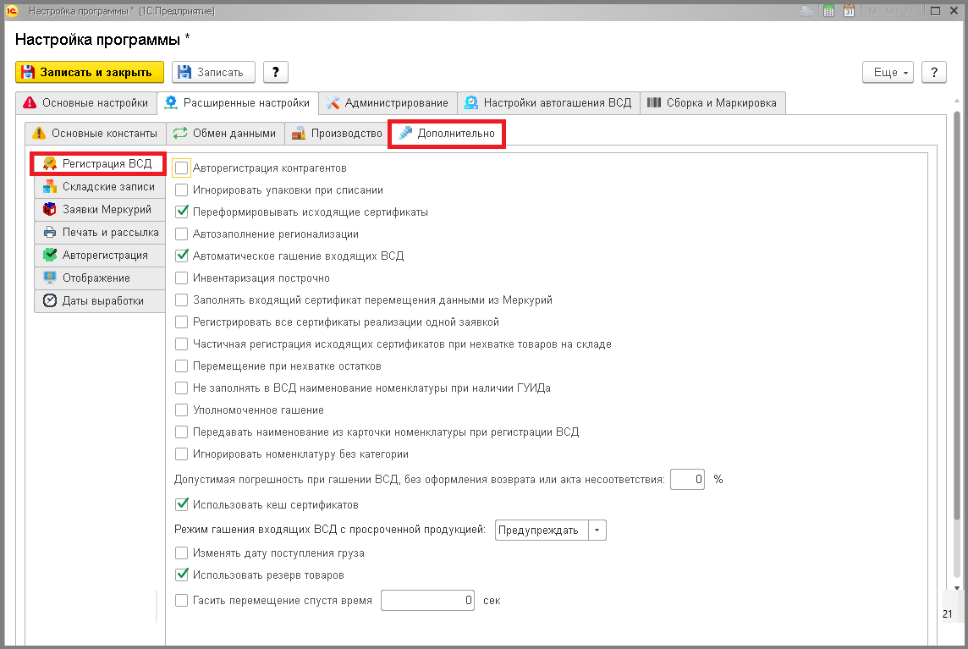Disable Автоматическое гашение входящих ВСД
Image resolution: width=968 pixels, height=649 pixels.
[x=181, y=256]
